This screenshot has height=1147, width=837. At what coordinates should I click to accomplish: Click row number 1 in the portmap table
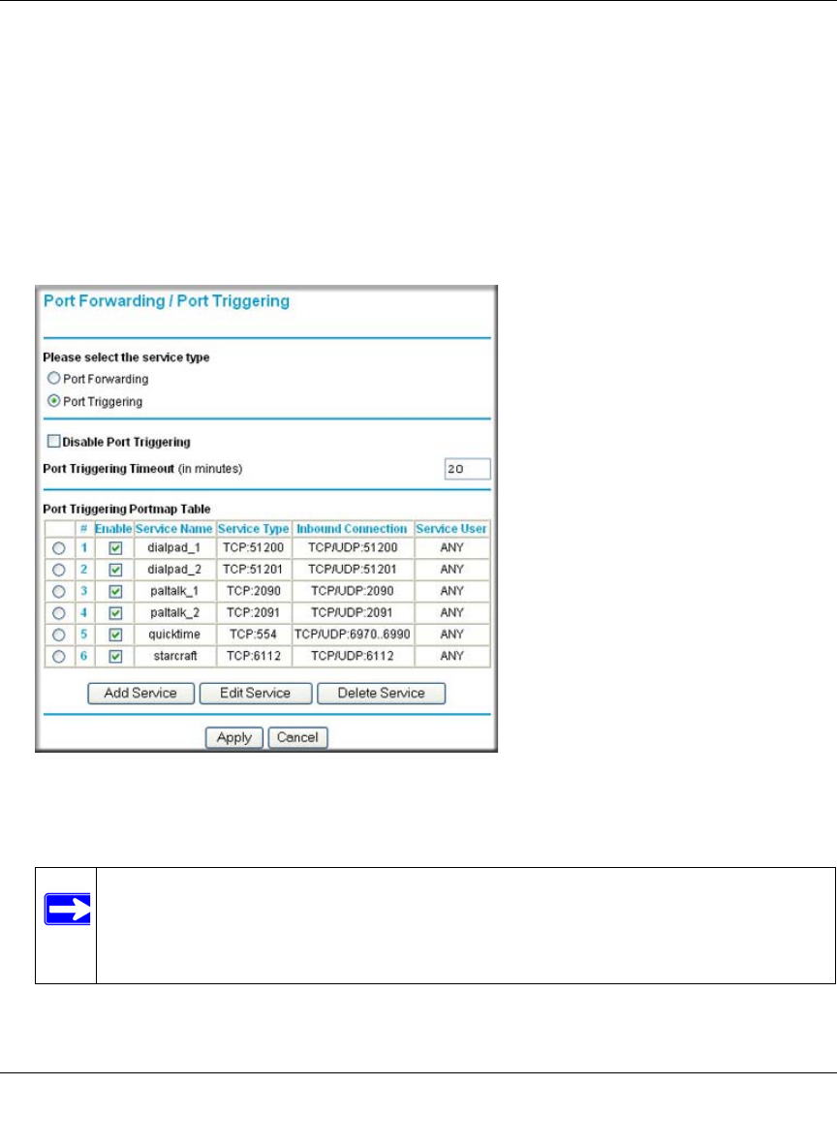pos(84,547)
